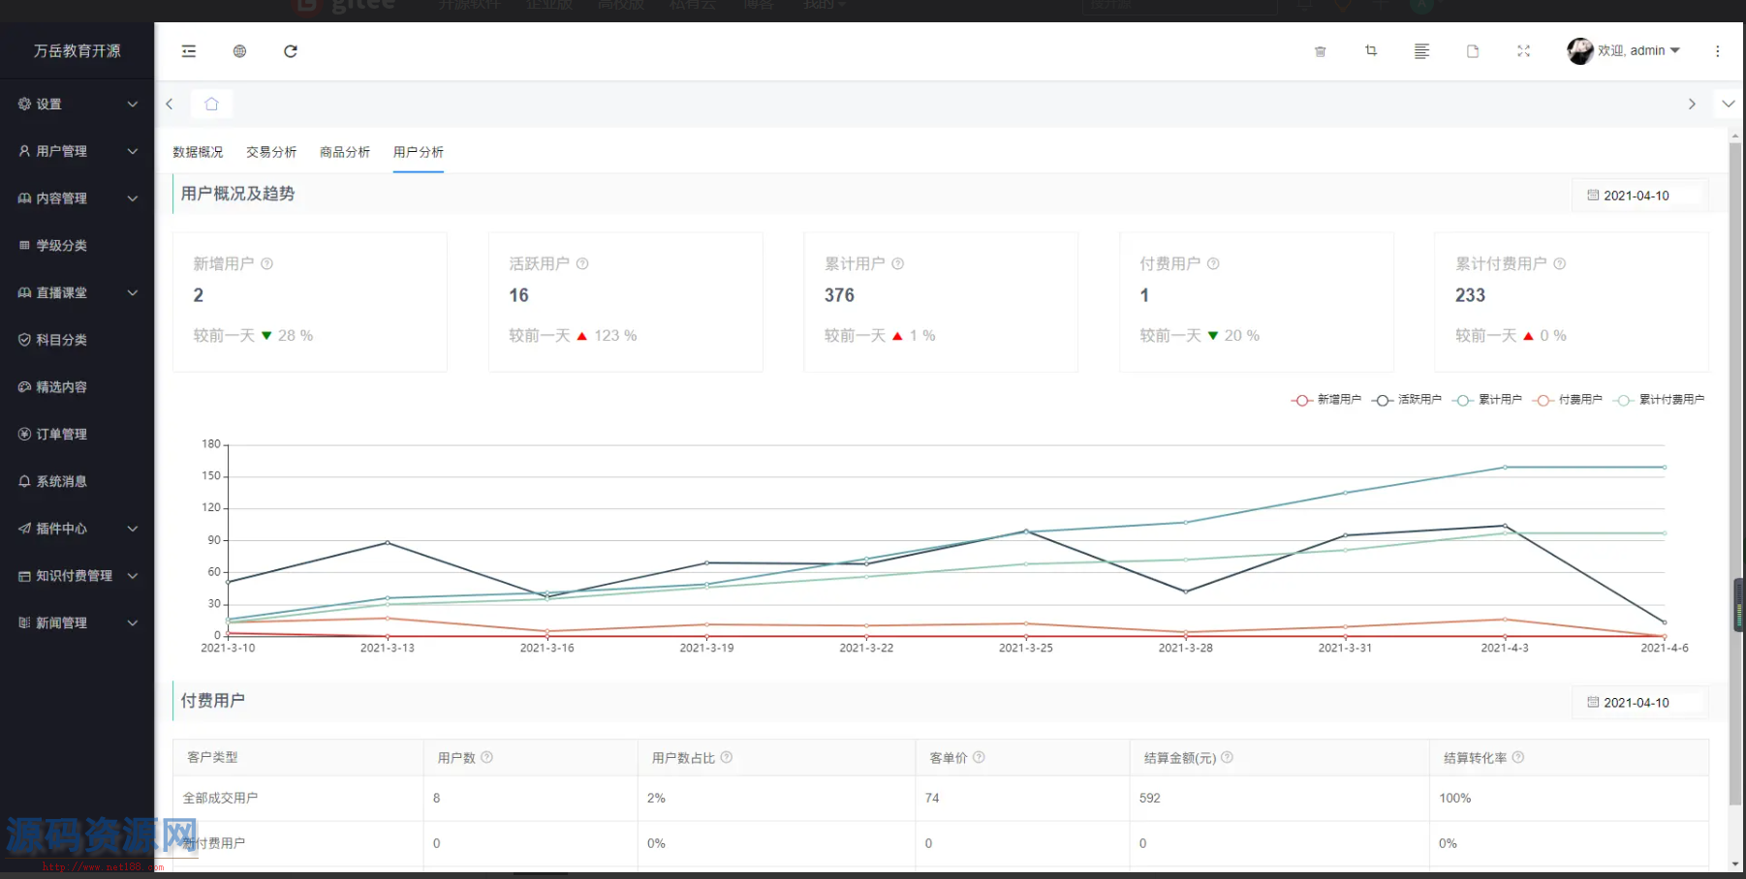
Task: Collapse the sidebar using the menu fold icon
Action: (x=189, y=51)
